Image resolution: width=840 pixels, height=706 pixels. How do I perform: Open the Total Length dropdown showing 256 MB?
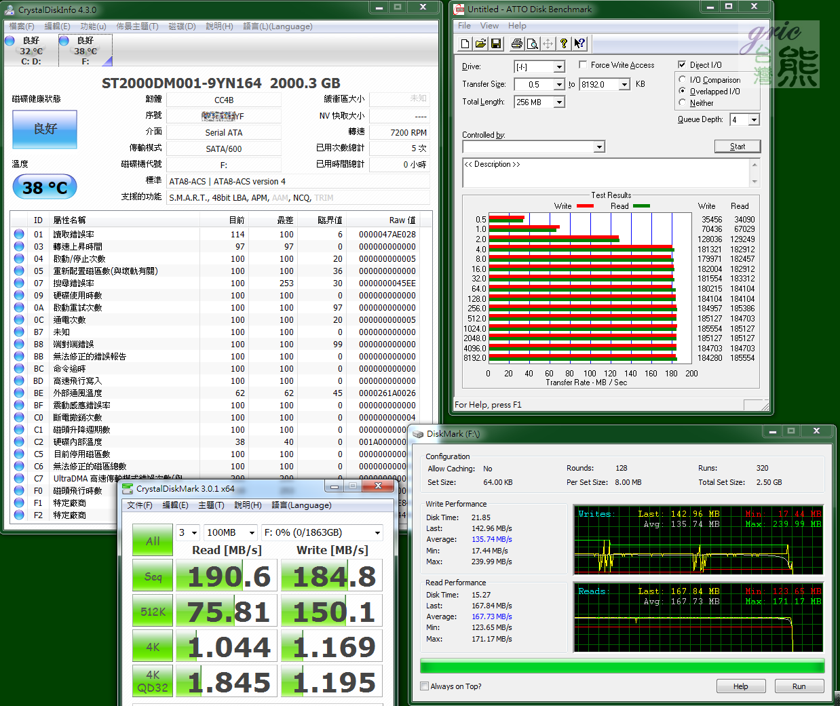[x=559, y=102]
